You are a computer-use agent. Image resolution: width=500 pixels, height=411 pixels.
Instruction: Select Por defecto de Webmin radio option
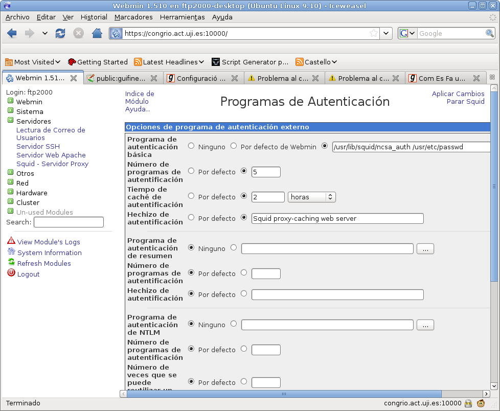point(234,146)
